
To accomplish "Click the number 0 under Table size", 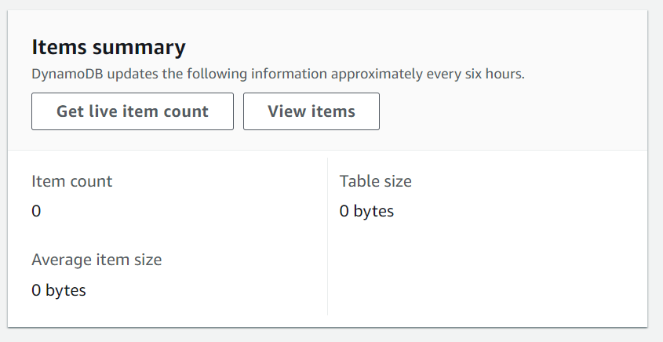I will pyautogui.click(x=344, y=211).
